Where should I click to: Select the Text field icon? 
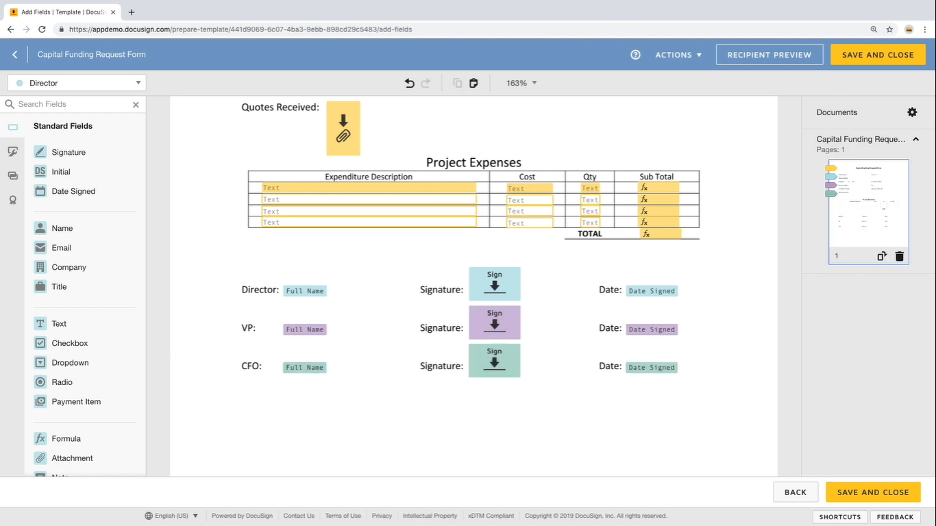pos(40,324)
